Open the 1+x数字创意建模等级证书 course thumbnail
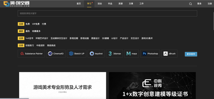The width and height of the screenshot is (214, 99). [x=152, y=85]
